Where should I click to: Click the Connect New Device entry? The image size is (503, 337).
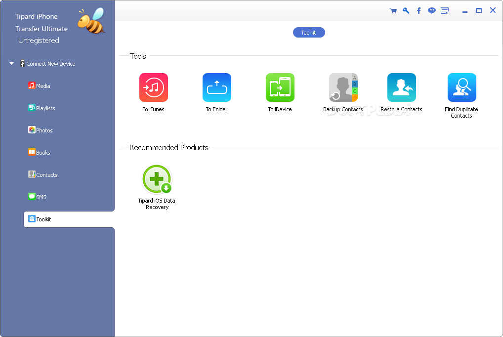(48, 64)
